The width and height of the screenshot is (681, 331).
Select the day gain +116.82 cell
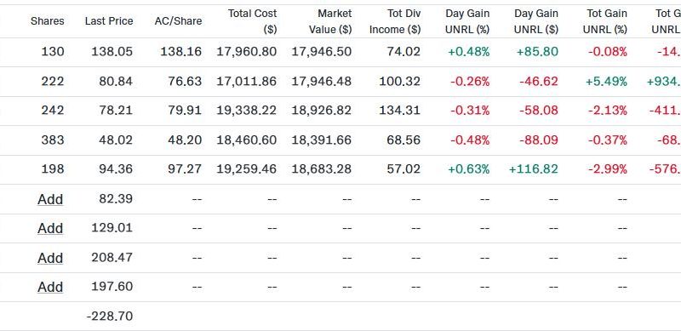coord(534,169)
